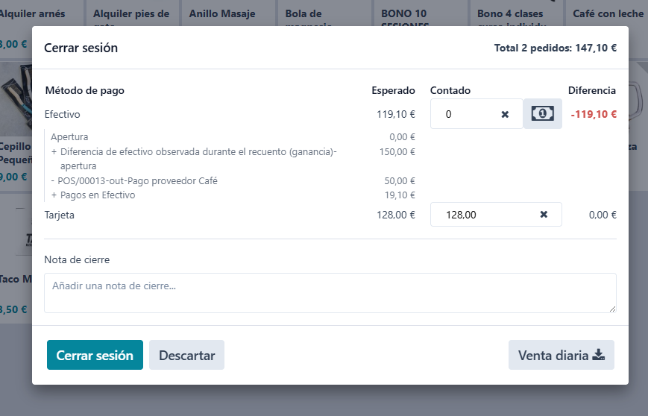Download the Venta diaria report
648x416 pixels.
coord(561,356)
